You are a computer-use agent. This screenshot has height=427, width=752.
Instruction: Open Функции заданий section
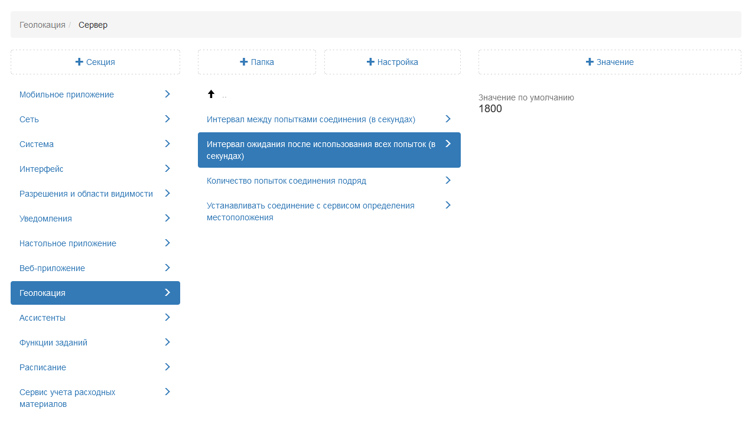click(53, 343)
